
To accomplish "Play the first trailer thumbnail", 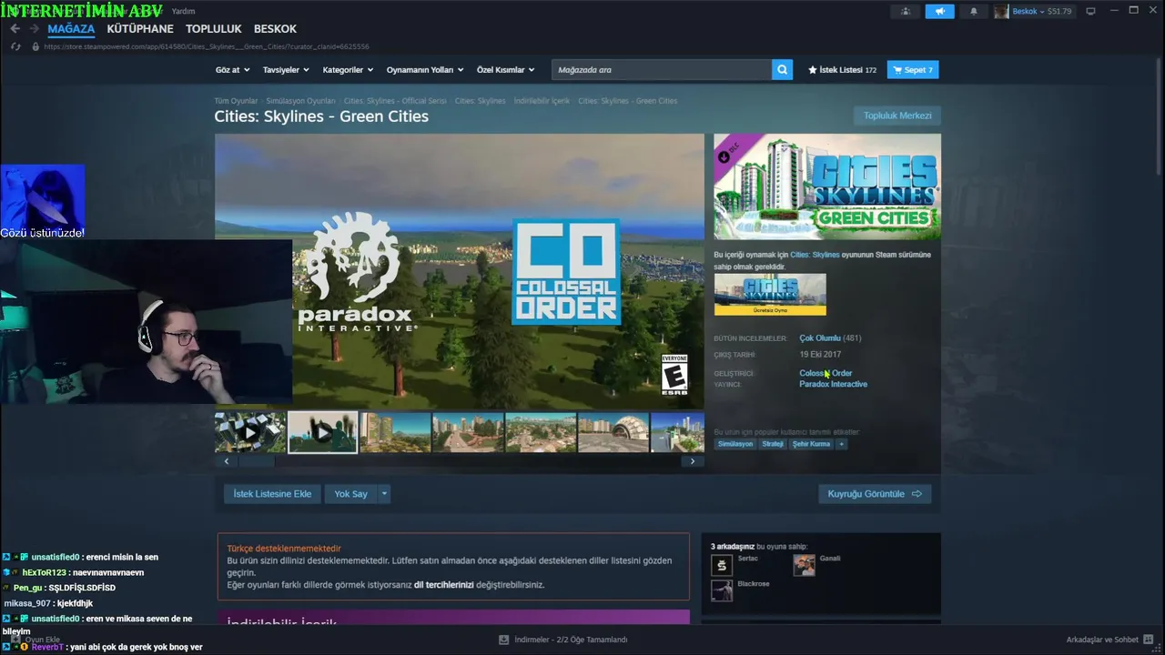I will [x=250, y=433].
